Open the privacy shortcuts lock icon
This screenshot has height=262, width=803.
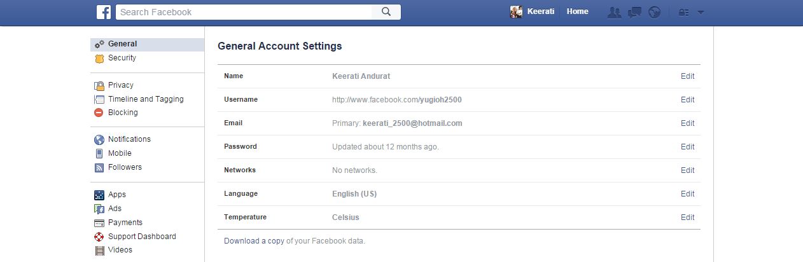(684, 12)
